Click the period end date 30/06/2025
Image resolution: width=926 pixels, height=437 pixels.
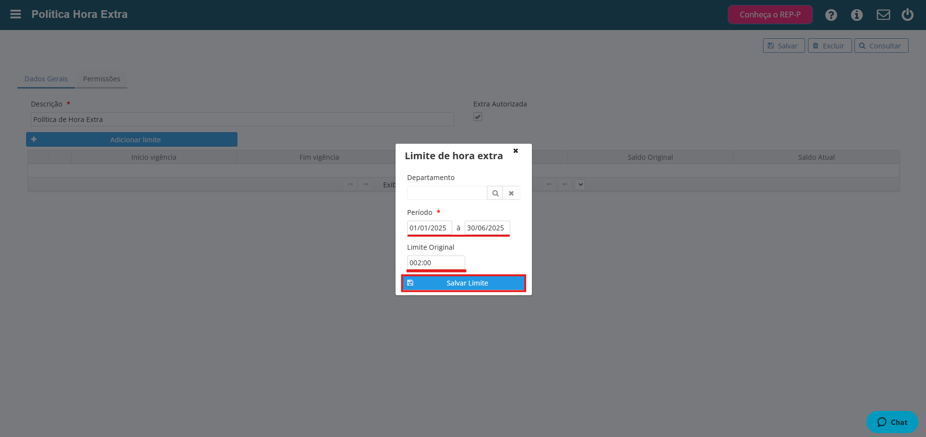pos(487,228)
